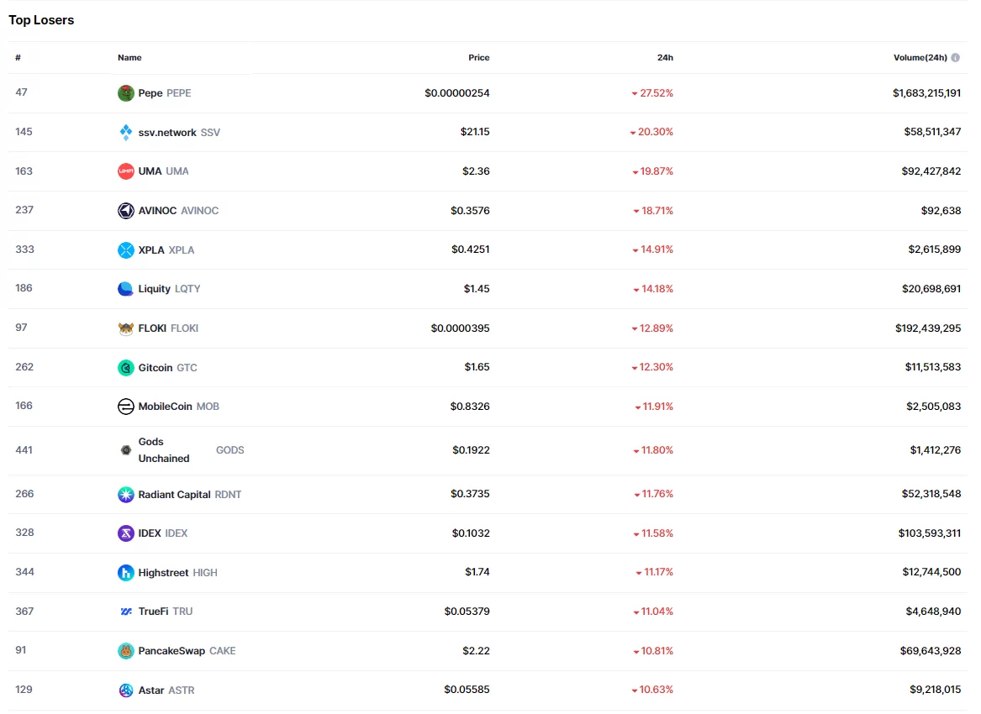Sort table by Price column header

[478, 58]
